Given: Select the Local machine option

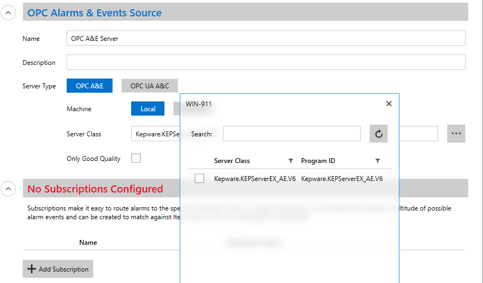Looking at the screenshot, I should [x=148, y=109].
